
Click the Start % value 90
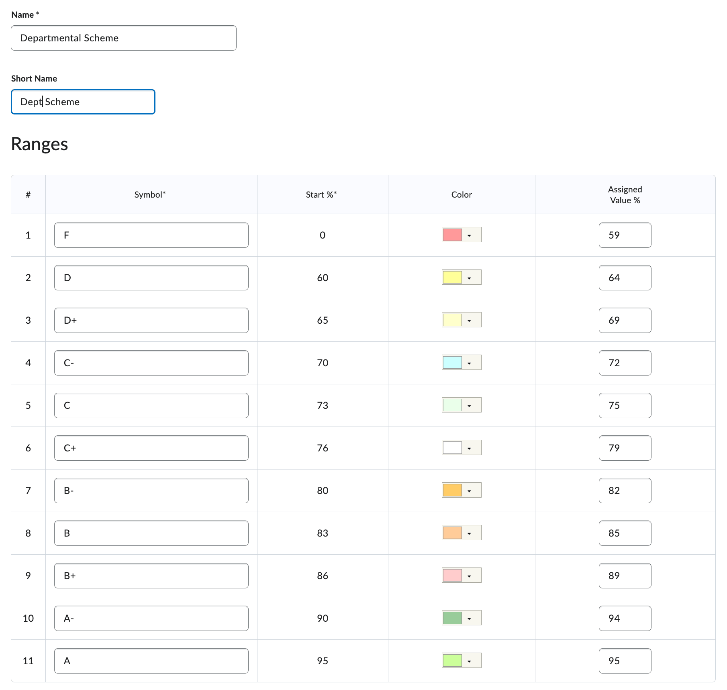[323, 619]
